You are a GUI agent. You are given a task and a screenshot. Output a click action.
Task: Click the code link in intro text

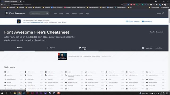[x=45, y=37]
